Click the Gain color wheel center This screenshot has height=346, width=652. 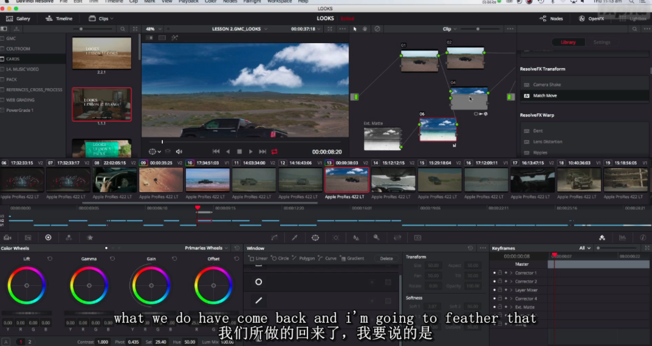pyautogui.click(x=151, y=286)
